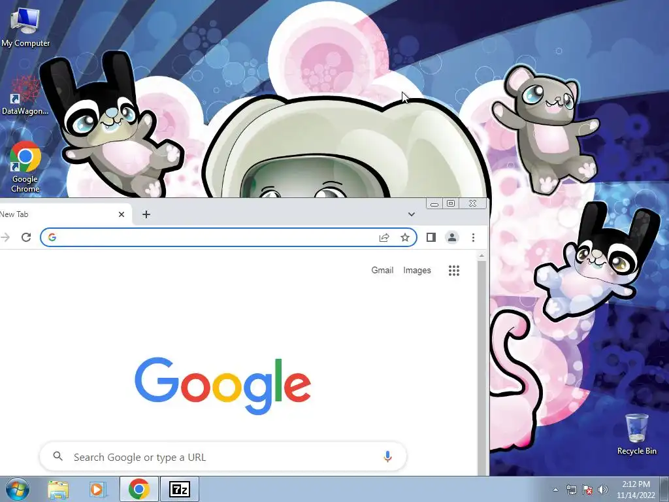669x502 pixels.
Task: Close the New Tab tab
Action: (122, 214)
